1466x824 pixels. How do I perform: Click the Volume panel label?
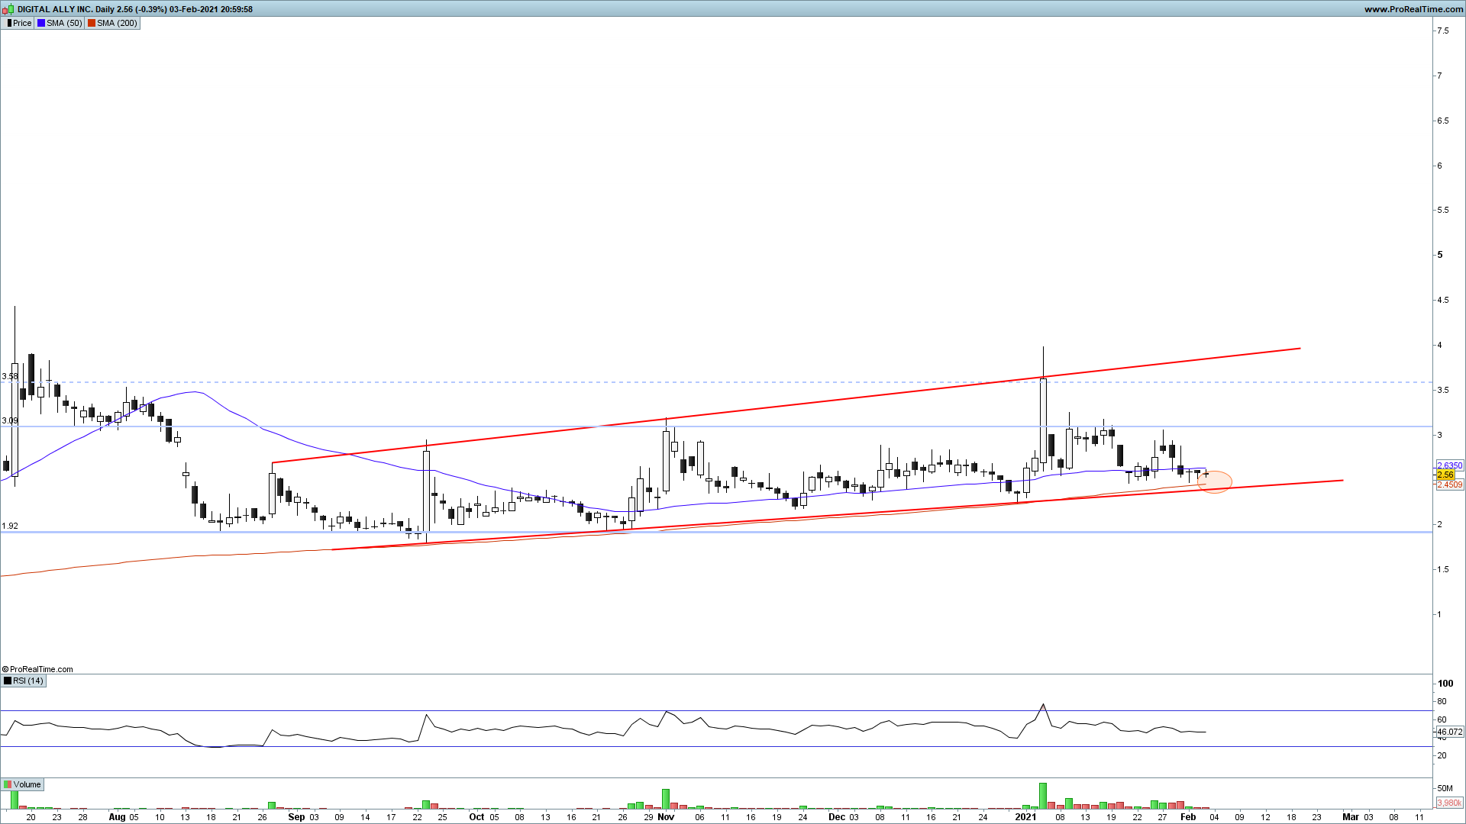pos(27,784)
